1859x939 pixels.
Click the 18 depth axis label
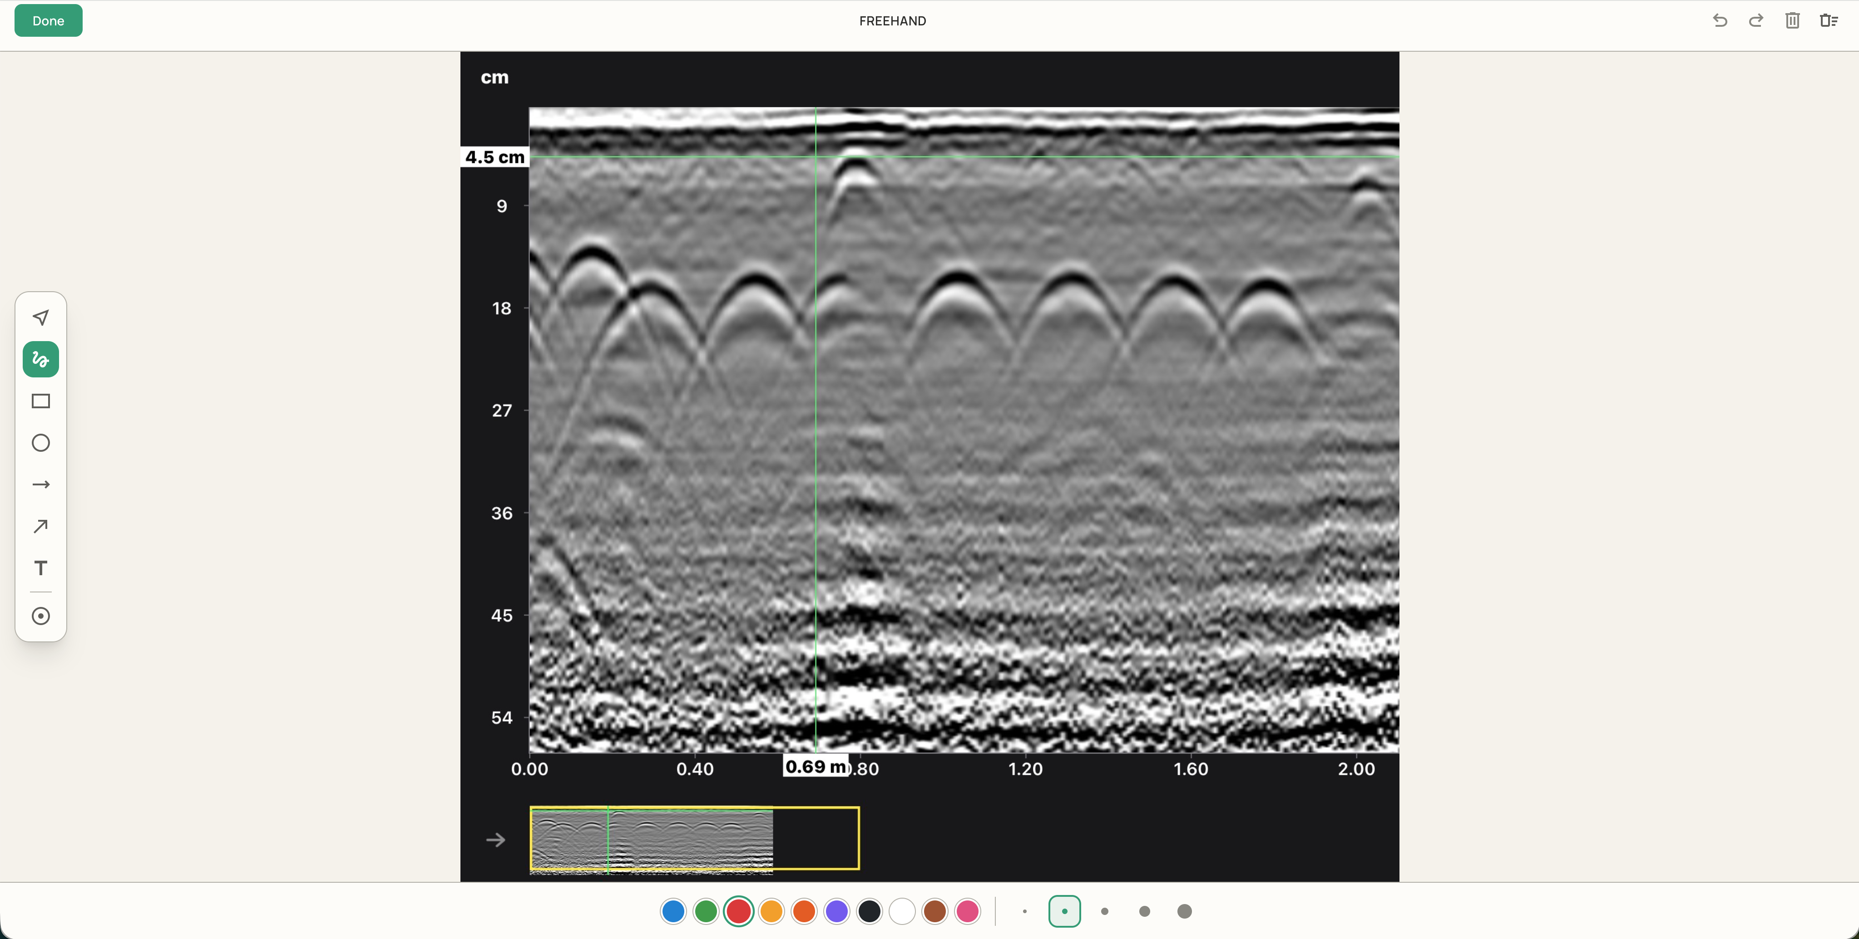click(x=502, y=308)
